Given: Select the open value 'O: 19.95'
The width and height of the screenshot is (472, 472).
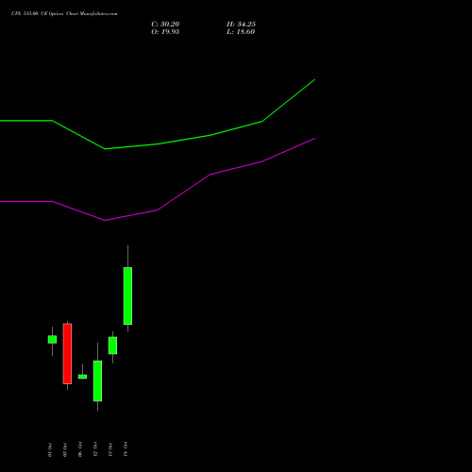Looking at the screenshot, I should 165,32.
